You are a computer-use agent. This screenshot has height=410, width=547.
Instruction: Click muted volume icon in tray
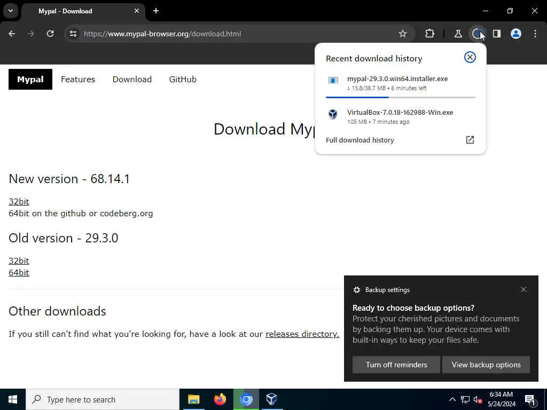click(478, 399)
